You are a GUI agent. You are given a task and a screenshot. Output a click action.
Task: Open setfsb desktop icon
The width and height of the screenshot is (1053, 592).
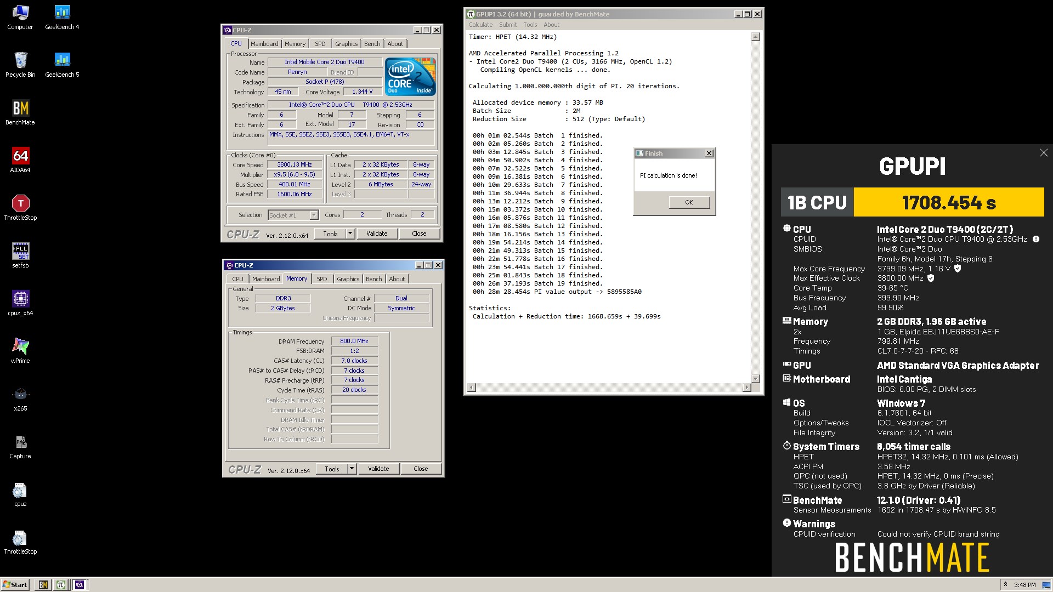(x=20, y=255)
